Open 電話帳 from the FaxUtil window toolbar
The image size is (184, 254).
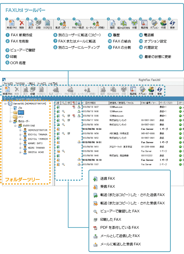[133, 91]
